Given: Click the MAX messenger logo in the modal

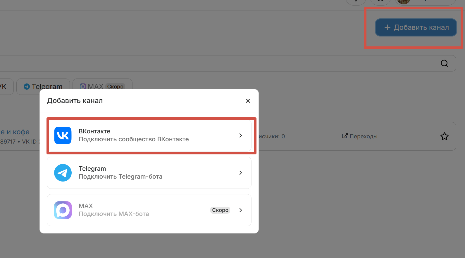Looking at the screenshot, I should 63,210.
